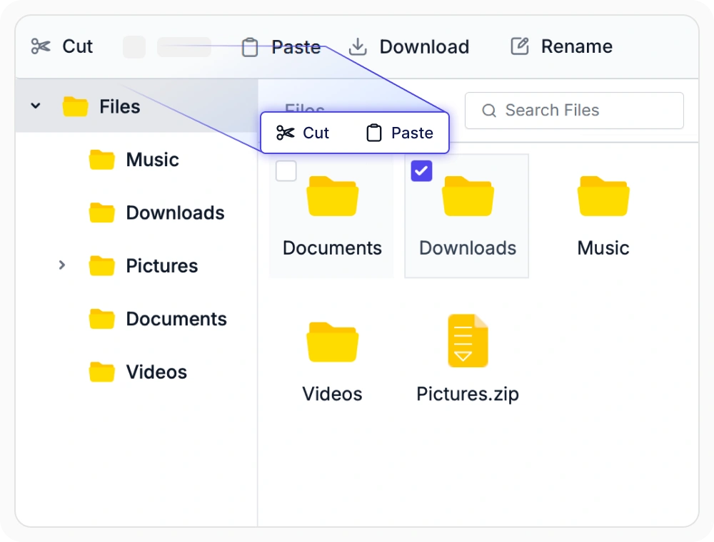Image resolution: width=714 pixels, height=542 pixels.
Task: Click the Videos label in the file grid
Action: [x=333, y=394]
